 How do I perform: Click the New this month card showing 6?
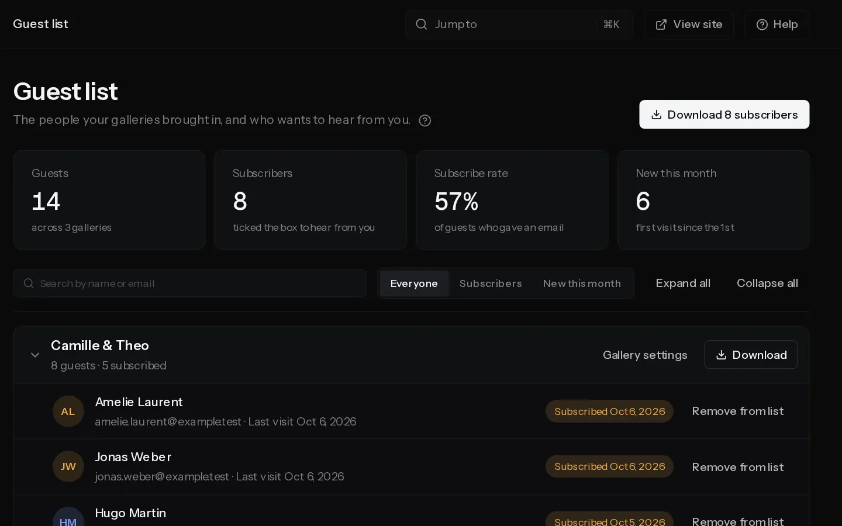click(713, 200)
